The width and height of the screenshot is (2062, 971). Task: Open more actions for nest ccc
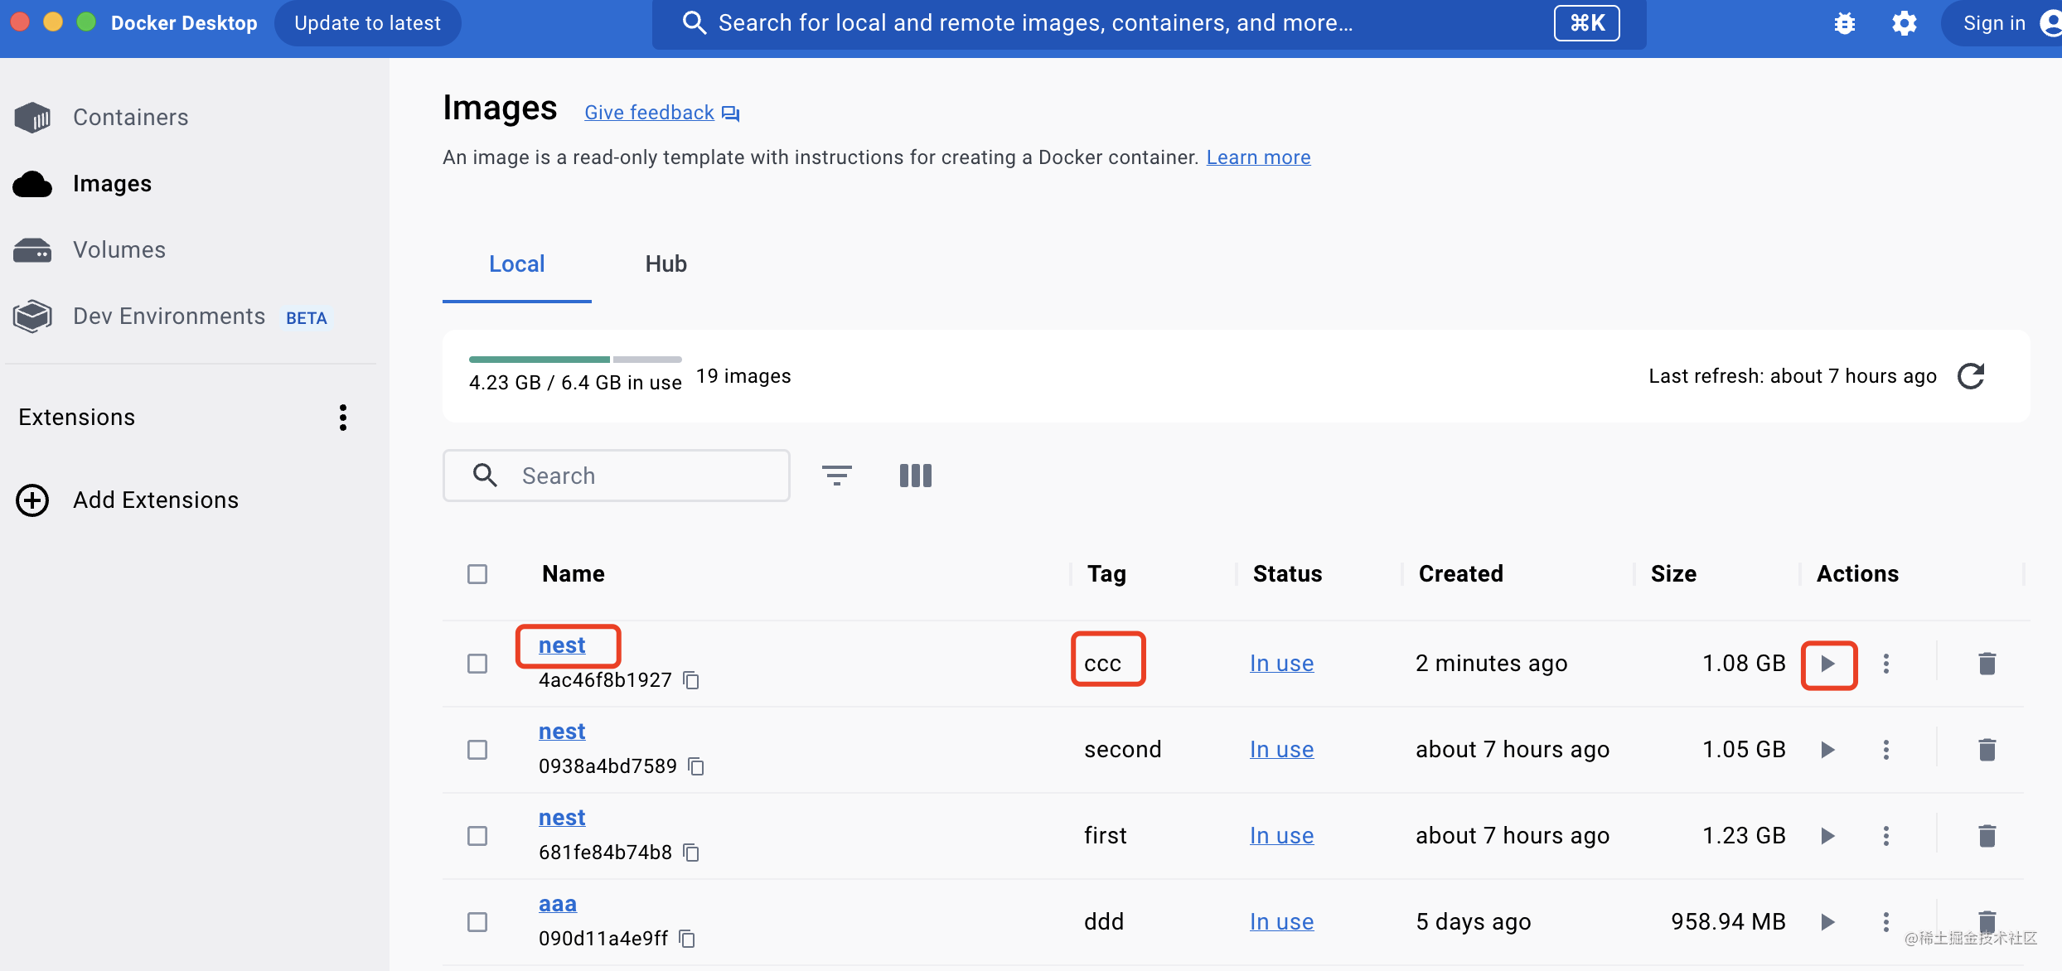[1885, 664]
